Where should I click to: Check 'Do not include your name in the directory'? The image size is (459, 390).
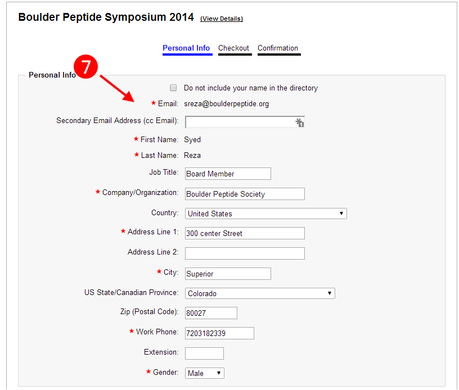(173, 88)
